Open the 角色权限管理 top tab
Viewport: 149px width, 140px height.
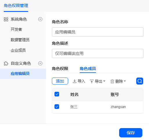pos(16,6)
